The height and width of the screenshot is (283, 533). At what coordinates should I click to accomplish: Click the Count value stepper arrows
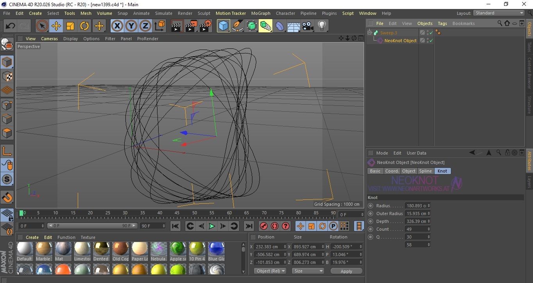pyautogui.click(x=429, y=229)
